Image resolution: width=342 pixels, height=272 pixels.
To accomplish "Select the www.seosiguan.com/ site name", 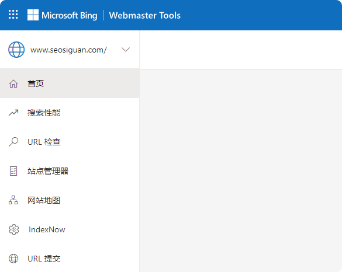I will pyautogui.click(x=68, y=50).
